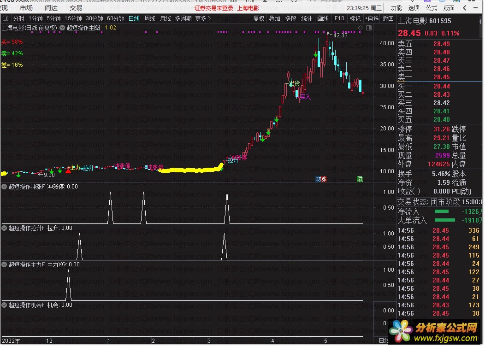Switch to 15分钟 period
Image resolution: width=485 pixels, height=346 pixels.
[x=73, y=18]
